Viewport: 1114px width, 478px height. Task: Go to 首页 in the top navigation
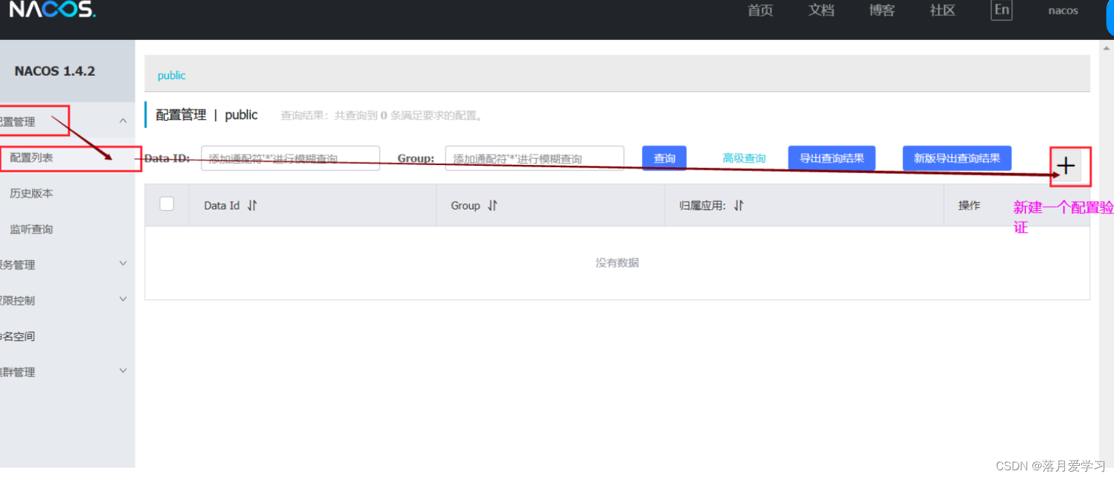760,10
